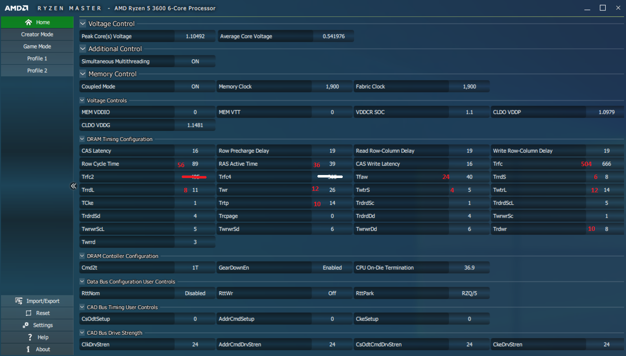626x356 pixels.
Task: Select the Peak Core(s) Voltage value
Action: [x=195, y=36]
